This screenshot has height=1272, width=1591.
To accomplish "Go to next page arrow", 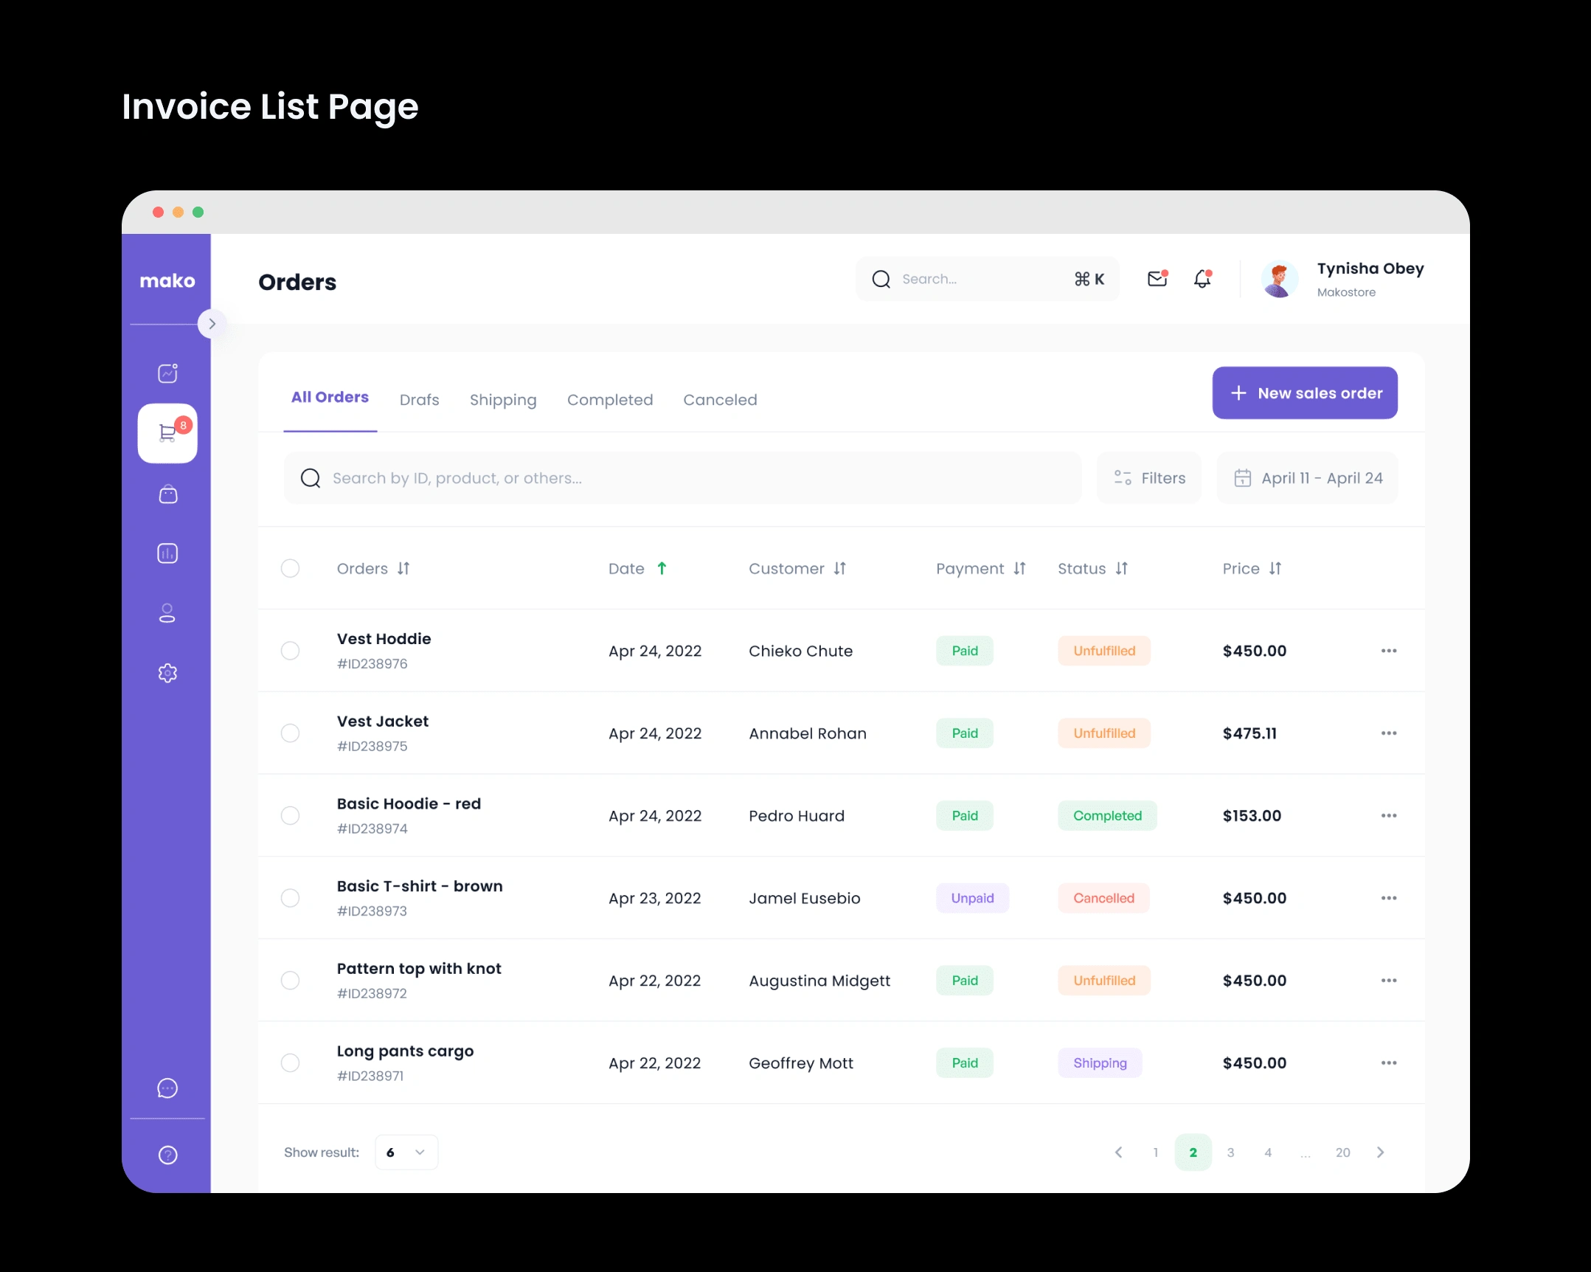I will (x=1381, y=1152).
